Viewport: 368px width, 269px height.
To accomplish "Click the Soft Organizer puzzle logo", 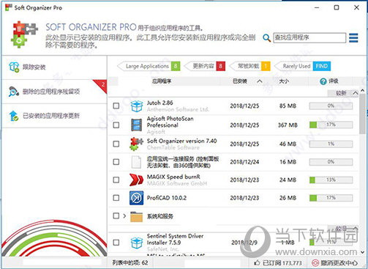I will [24, 34].
